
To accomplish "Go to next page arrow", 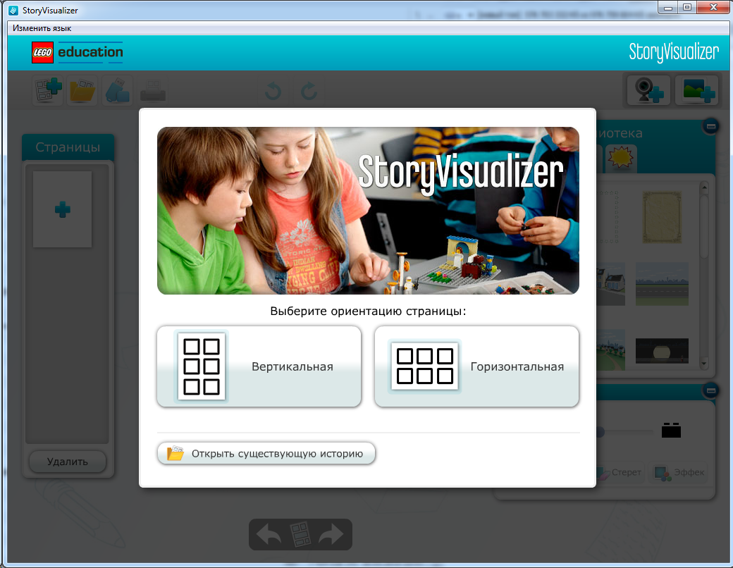I will point(331,534).
